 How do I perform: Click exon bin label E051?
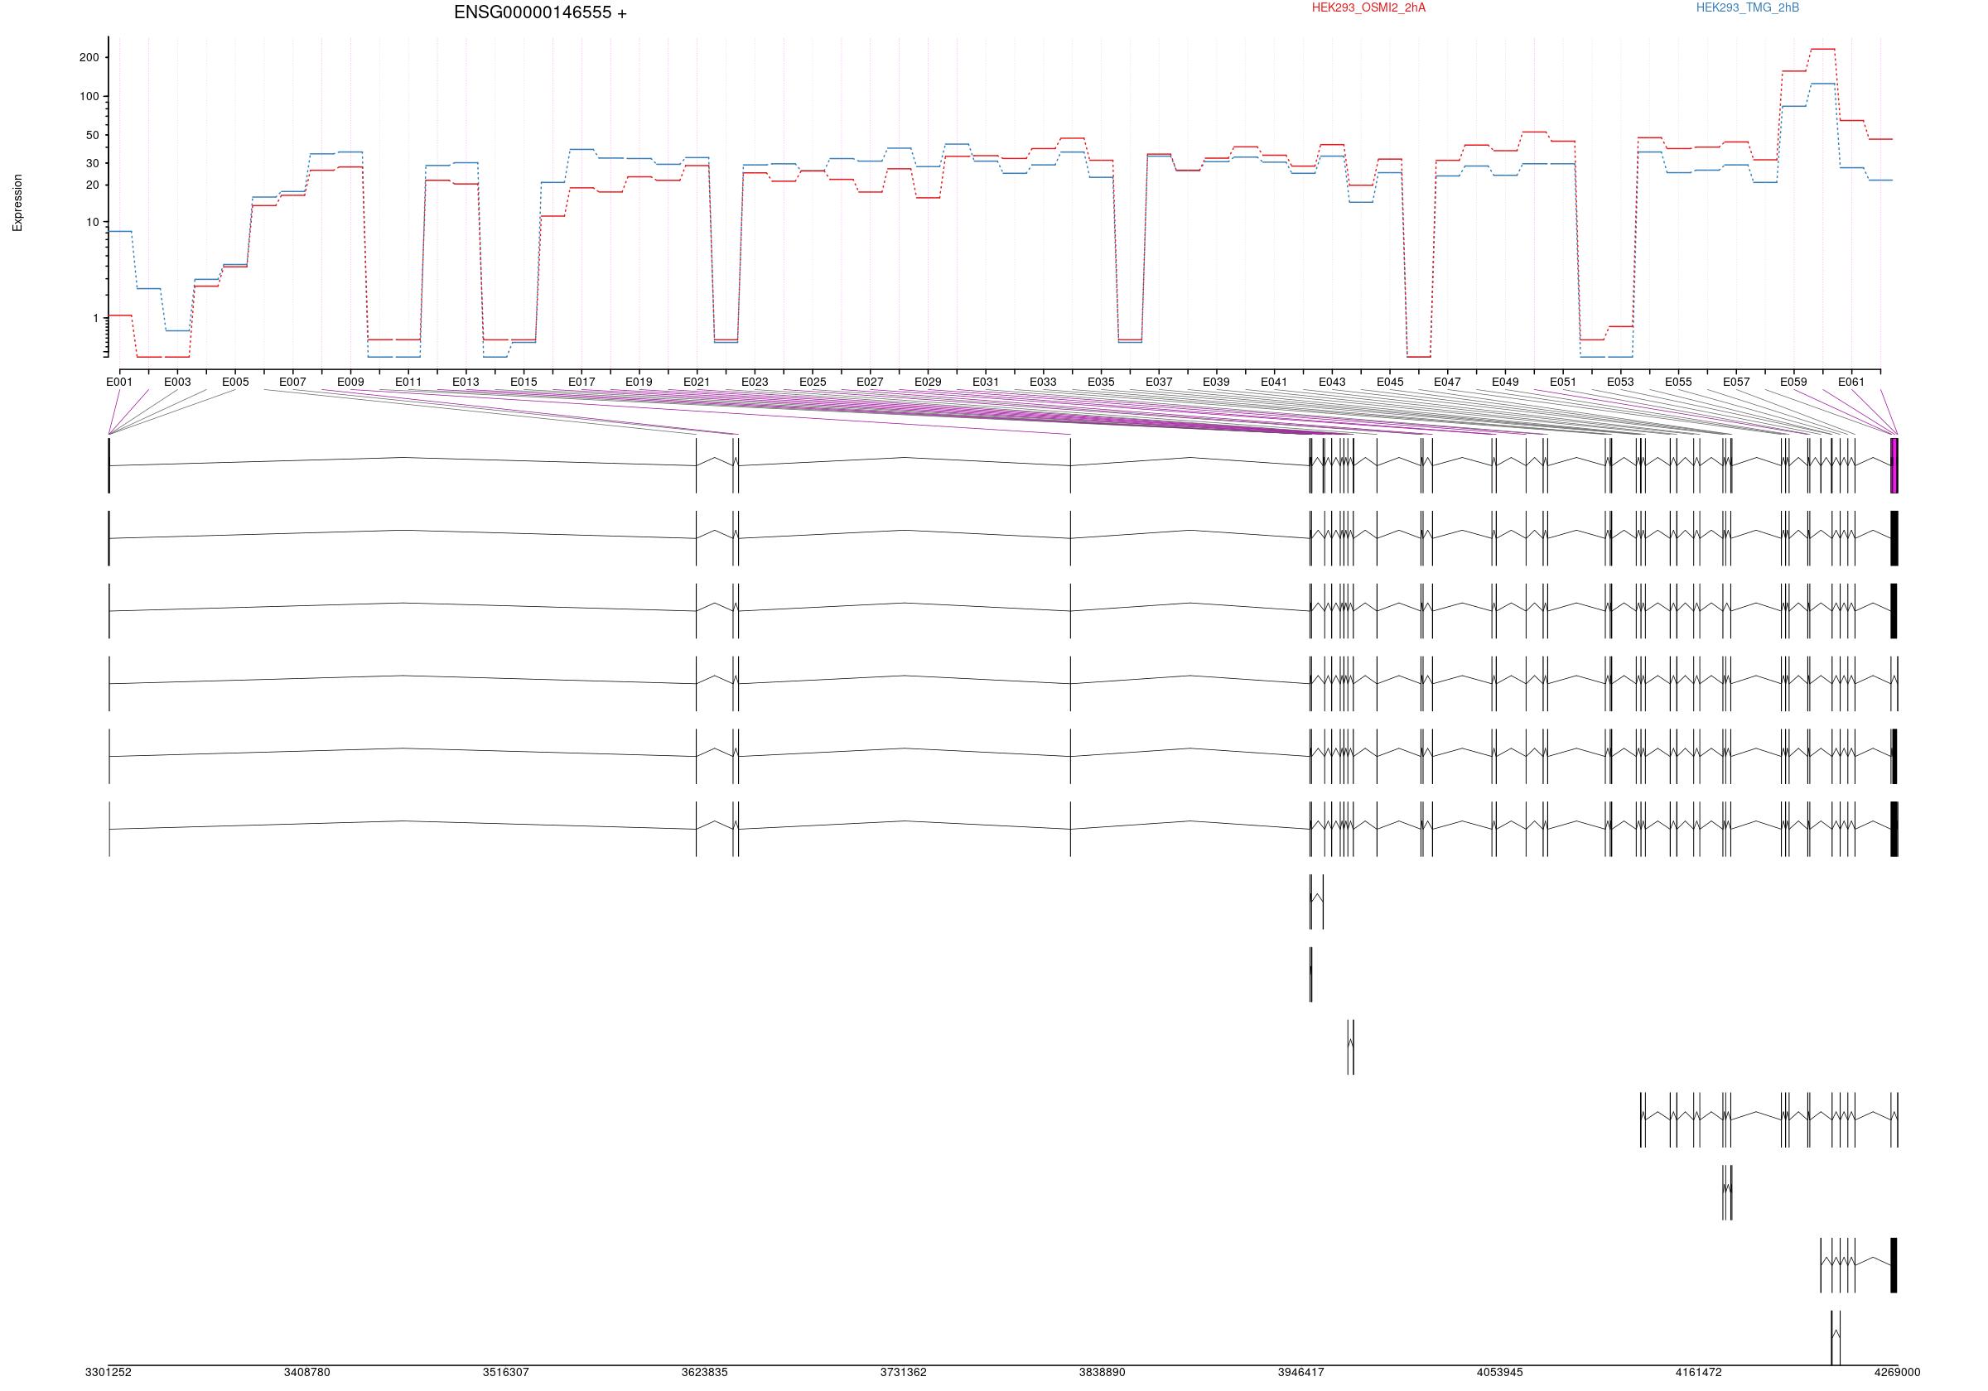1564,382
